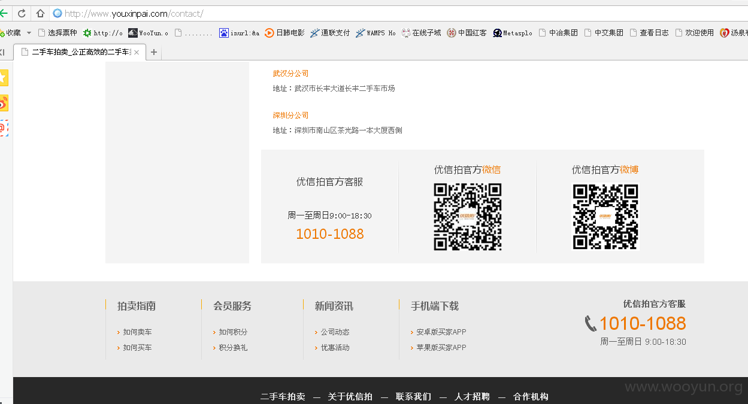
Task: Open the 汤泉 bookmark at bar end
Action: [x=734, y=33]
